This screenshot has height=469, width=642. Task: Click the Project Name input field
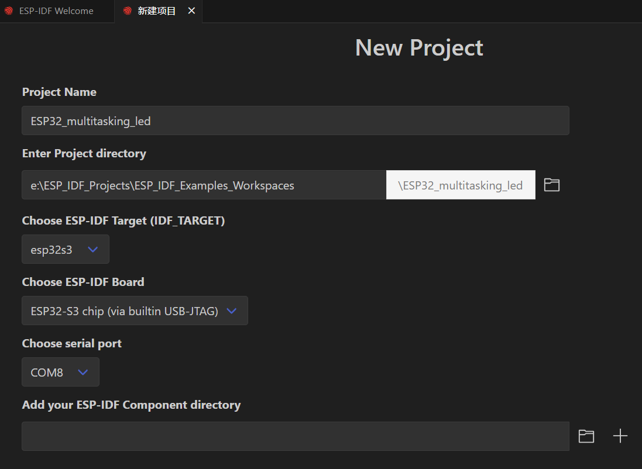[295, 120]
